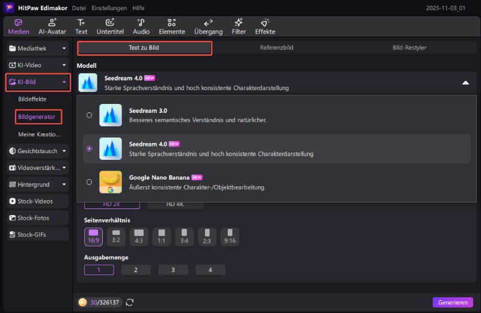Open Bildeffekte in the sidebar
The width and height of the screenshot is (481, 313).
pos(32,99)
